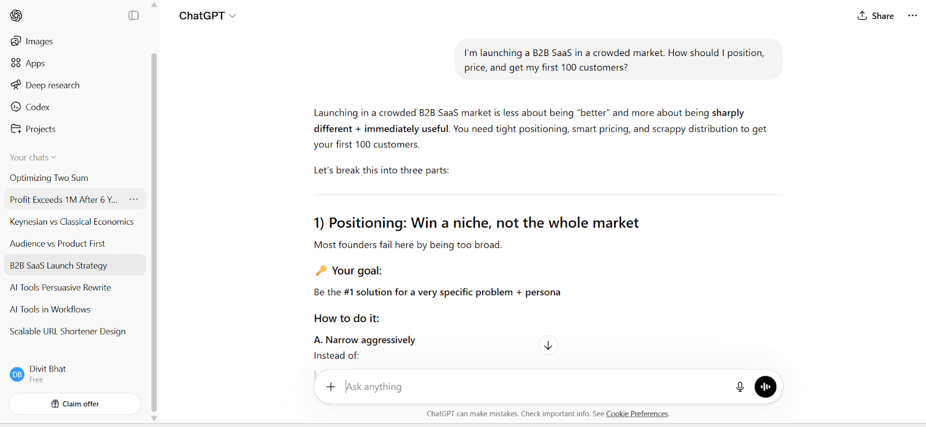Select the Optimizing Two Sum conversation
The width and height of the screenshot is (926, 427).
pos(49,177)
